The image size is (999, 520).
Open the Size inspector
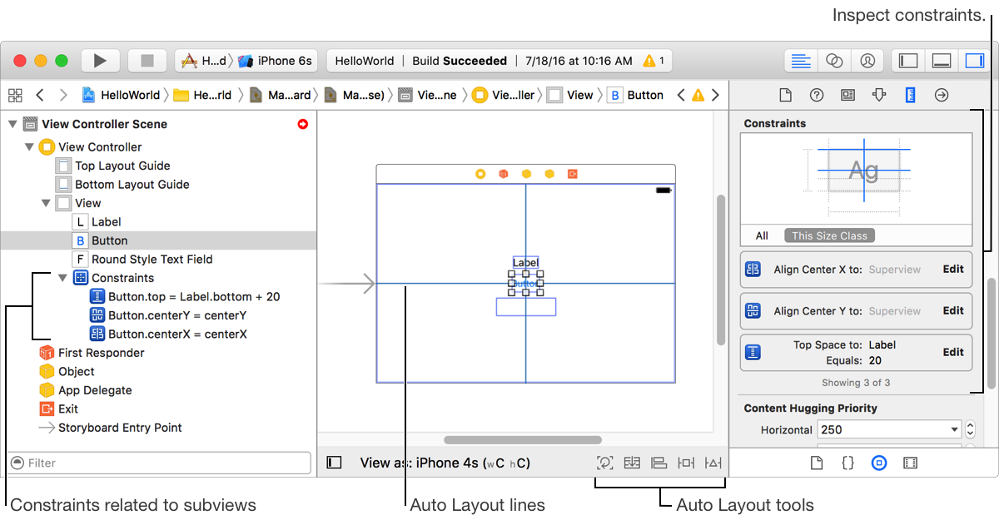coord(910,95)
